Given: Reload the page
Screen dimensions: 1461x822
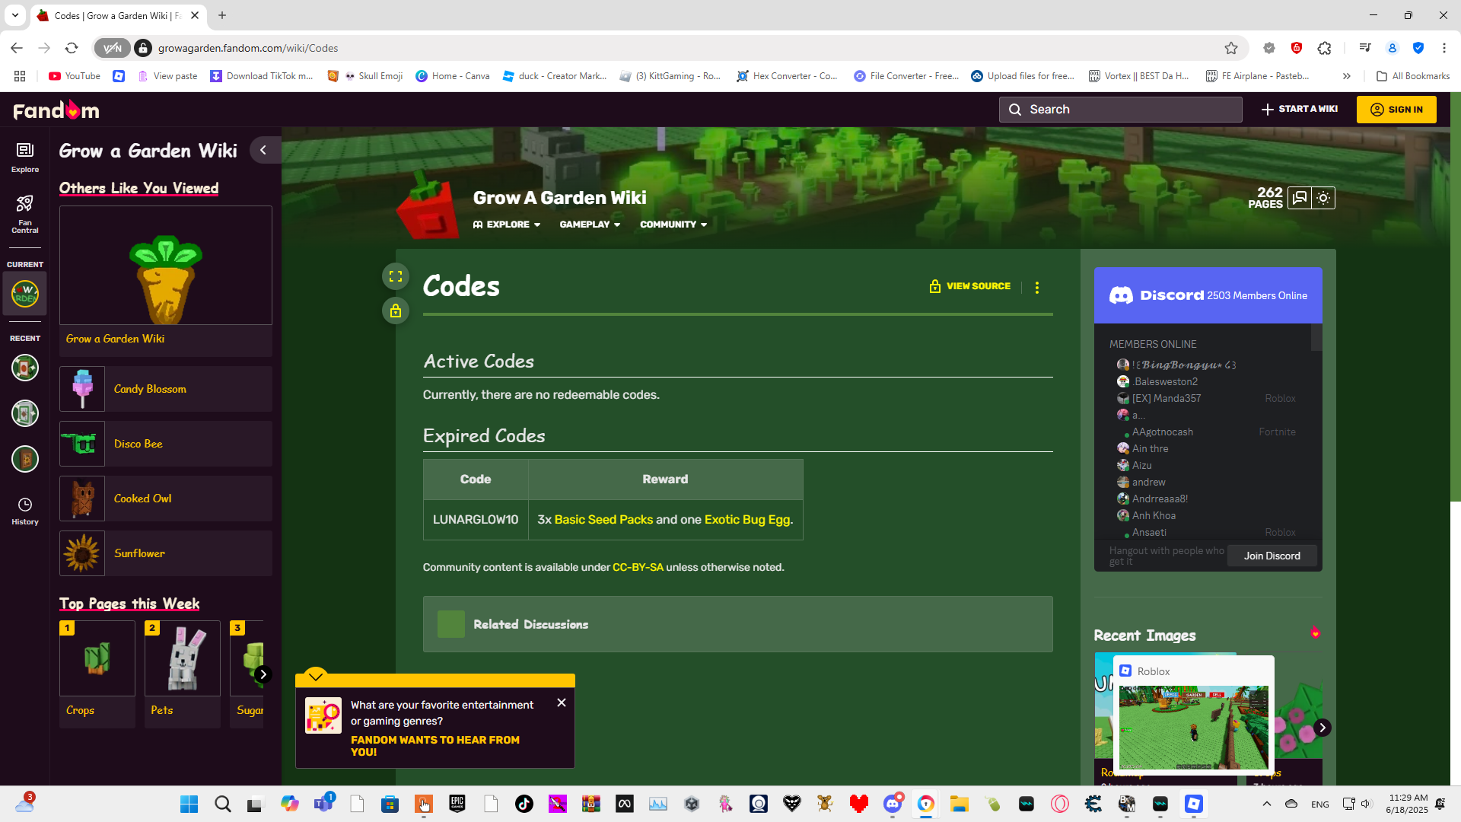Looking at the screenshot, I should coord(72,48).
